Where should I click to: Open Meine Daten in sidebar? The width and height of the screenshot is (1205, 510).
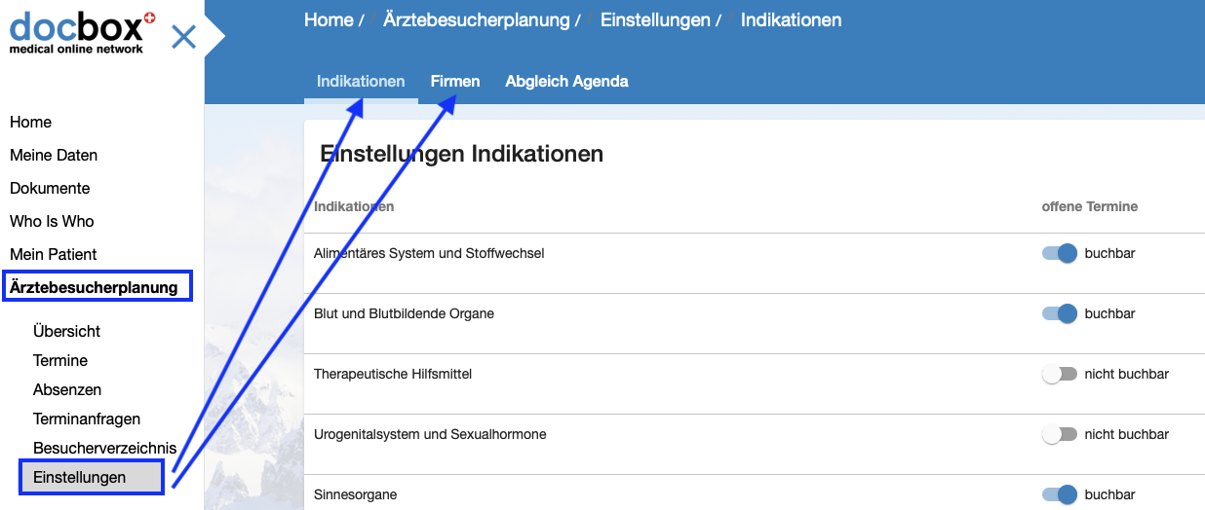(x=54, y=155)
